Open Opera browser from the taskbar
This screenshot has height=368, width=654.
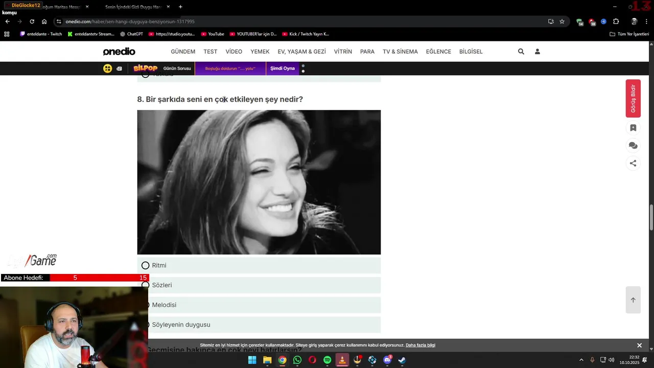(312, 360)
